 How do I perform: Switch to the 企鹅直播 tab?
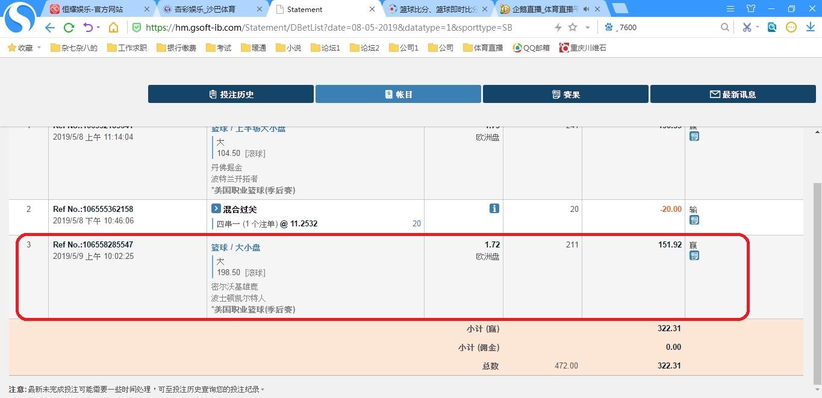coord(550,10)
